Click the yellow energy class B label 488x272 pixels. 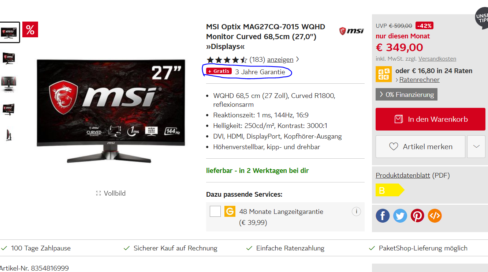point(390,190)
